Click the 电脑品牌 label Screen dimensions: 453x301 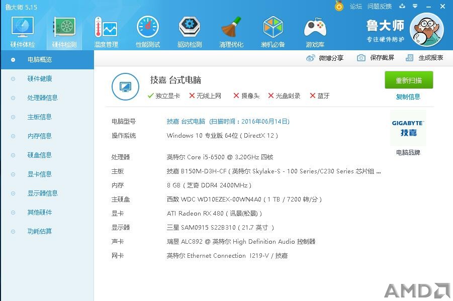click(408, 153)
